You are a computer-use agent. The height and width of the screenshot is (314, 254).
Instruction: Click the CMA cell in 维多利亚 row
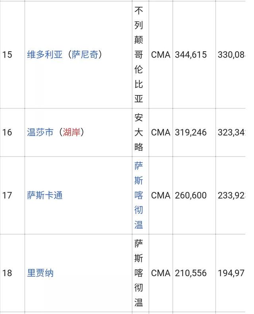(x=161, y=55)
